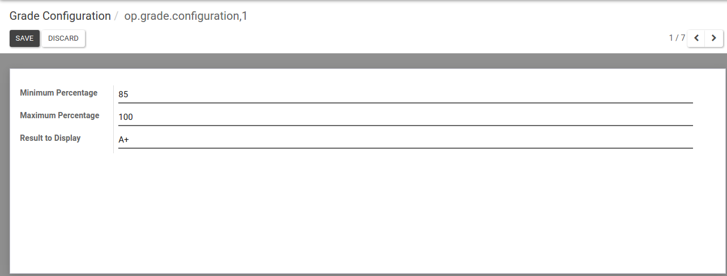Click the op.grade.configuration,1 breadcrumb title
The width and height of the screenshot is (727, 276).
186,16
